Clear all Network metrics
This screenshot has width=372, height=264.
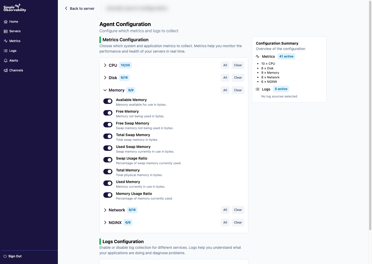tap(238, 210)
